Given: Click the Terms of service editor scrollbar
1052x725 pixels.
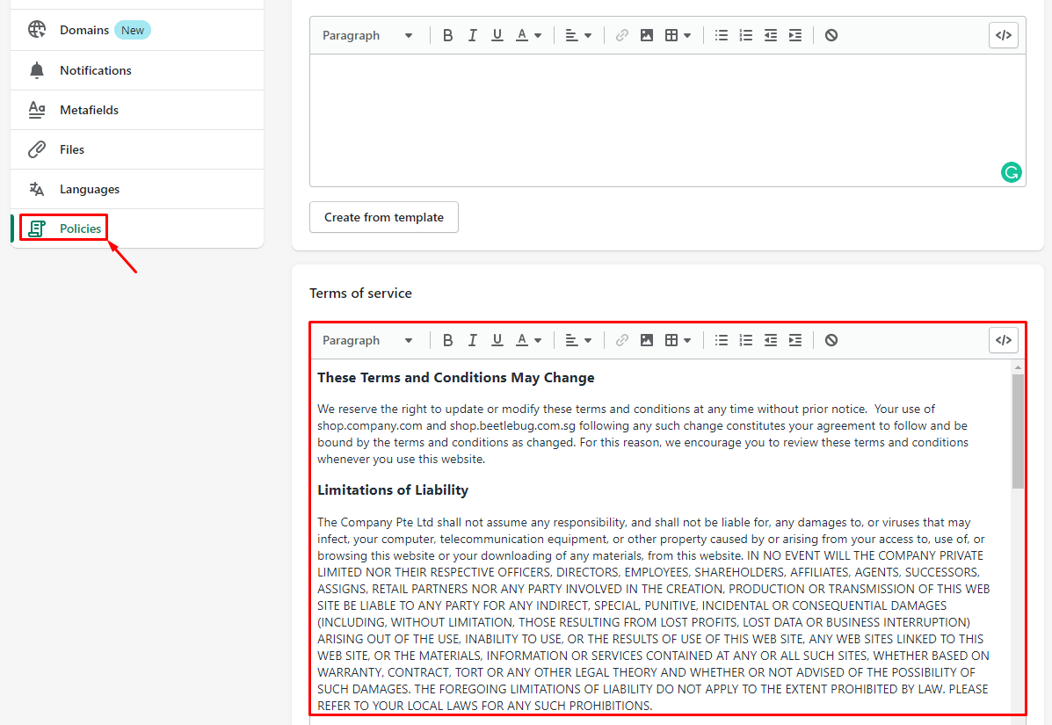Looking at the screenshot, I should pos(1018,431).
